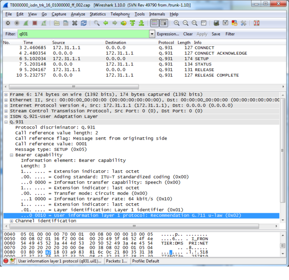
Task: Sort by the Protocol column header
Action: pyautogui.click(x=166, y=43)
